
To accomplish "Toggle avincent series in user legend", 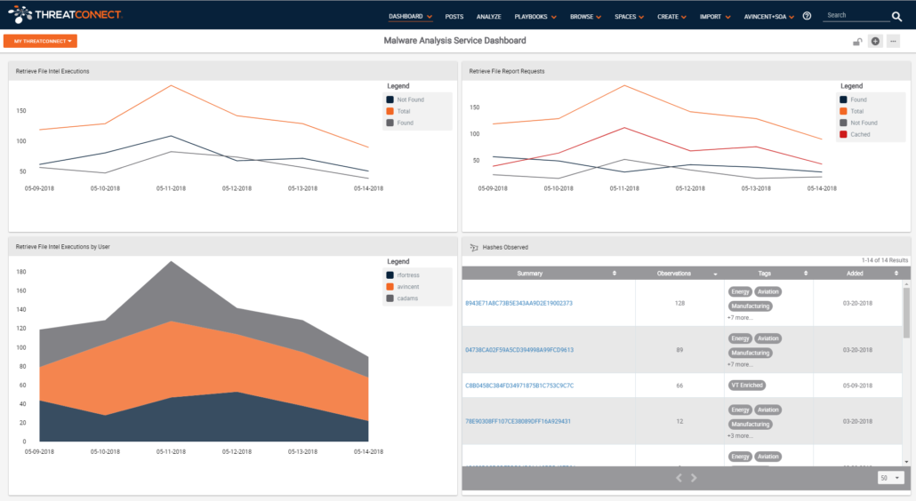I will point(403,287).
